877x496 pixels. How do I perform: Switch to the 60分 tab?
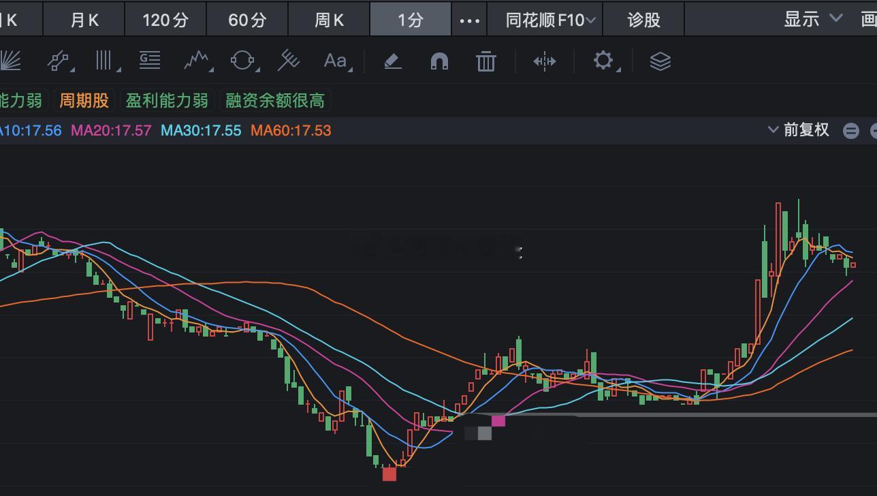point(247,19)
